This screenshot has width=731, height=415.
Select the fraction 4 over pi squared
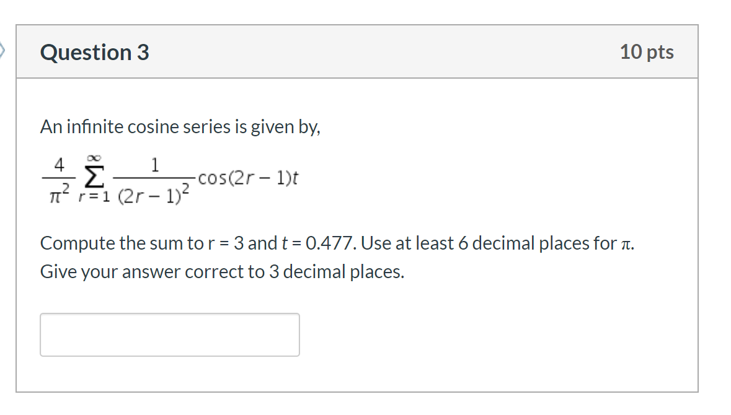[58, 178]
